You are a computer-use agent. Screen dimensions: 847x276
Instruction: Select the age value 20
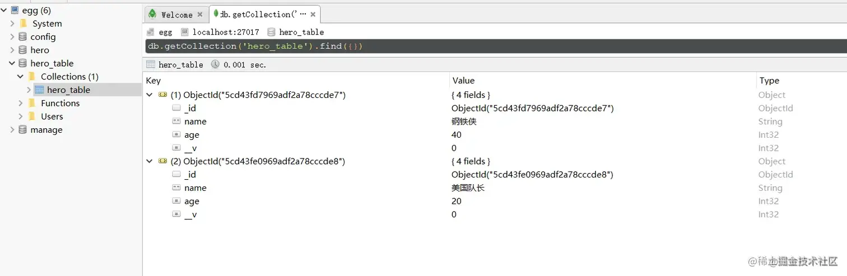pos(457,202)
